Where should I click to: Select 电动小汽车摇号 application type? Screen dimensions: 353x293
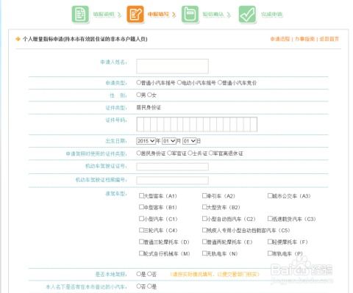[179, 82]
